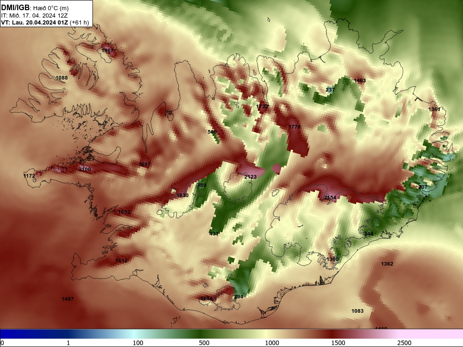This screenshot has width=463, height=347.
Task: Click the map value label 1967
Action: [107, 50]
